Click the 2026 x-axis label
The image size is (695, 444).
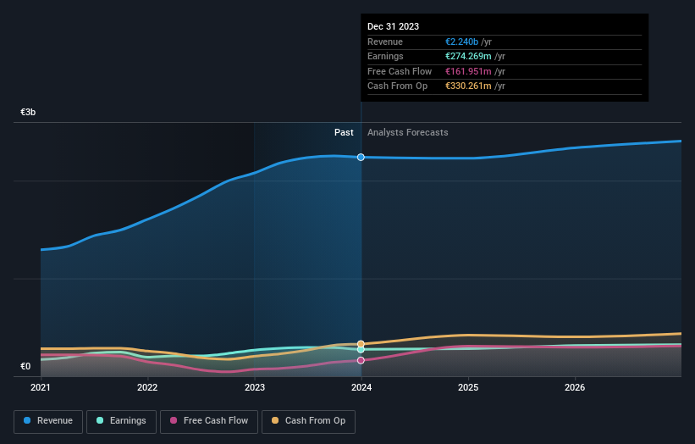pos(575,387)
